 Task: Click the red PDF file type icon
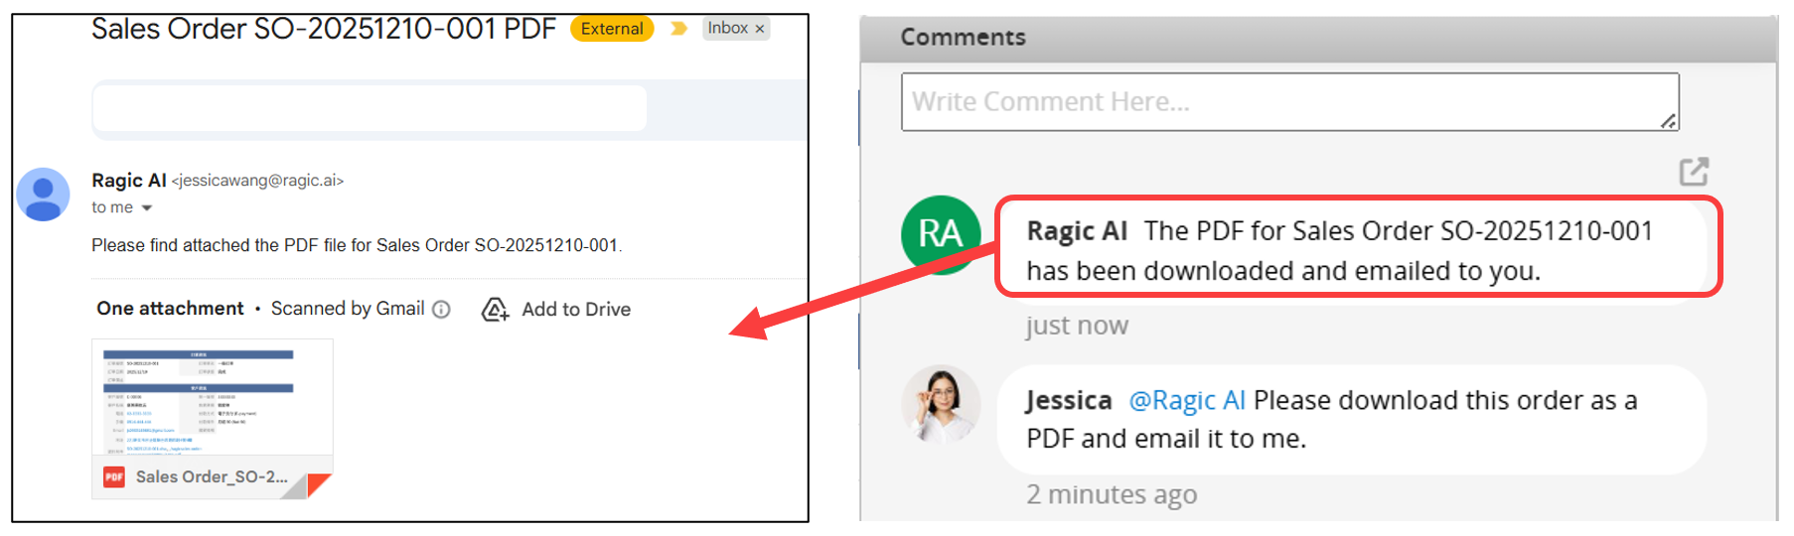(x=114, y=477)
